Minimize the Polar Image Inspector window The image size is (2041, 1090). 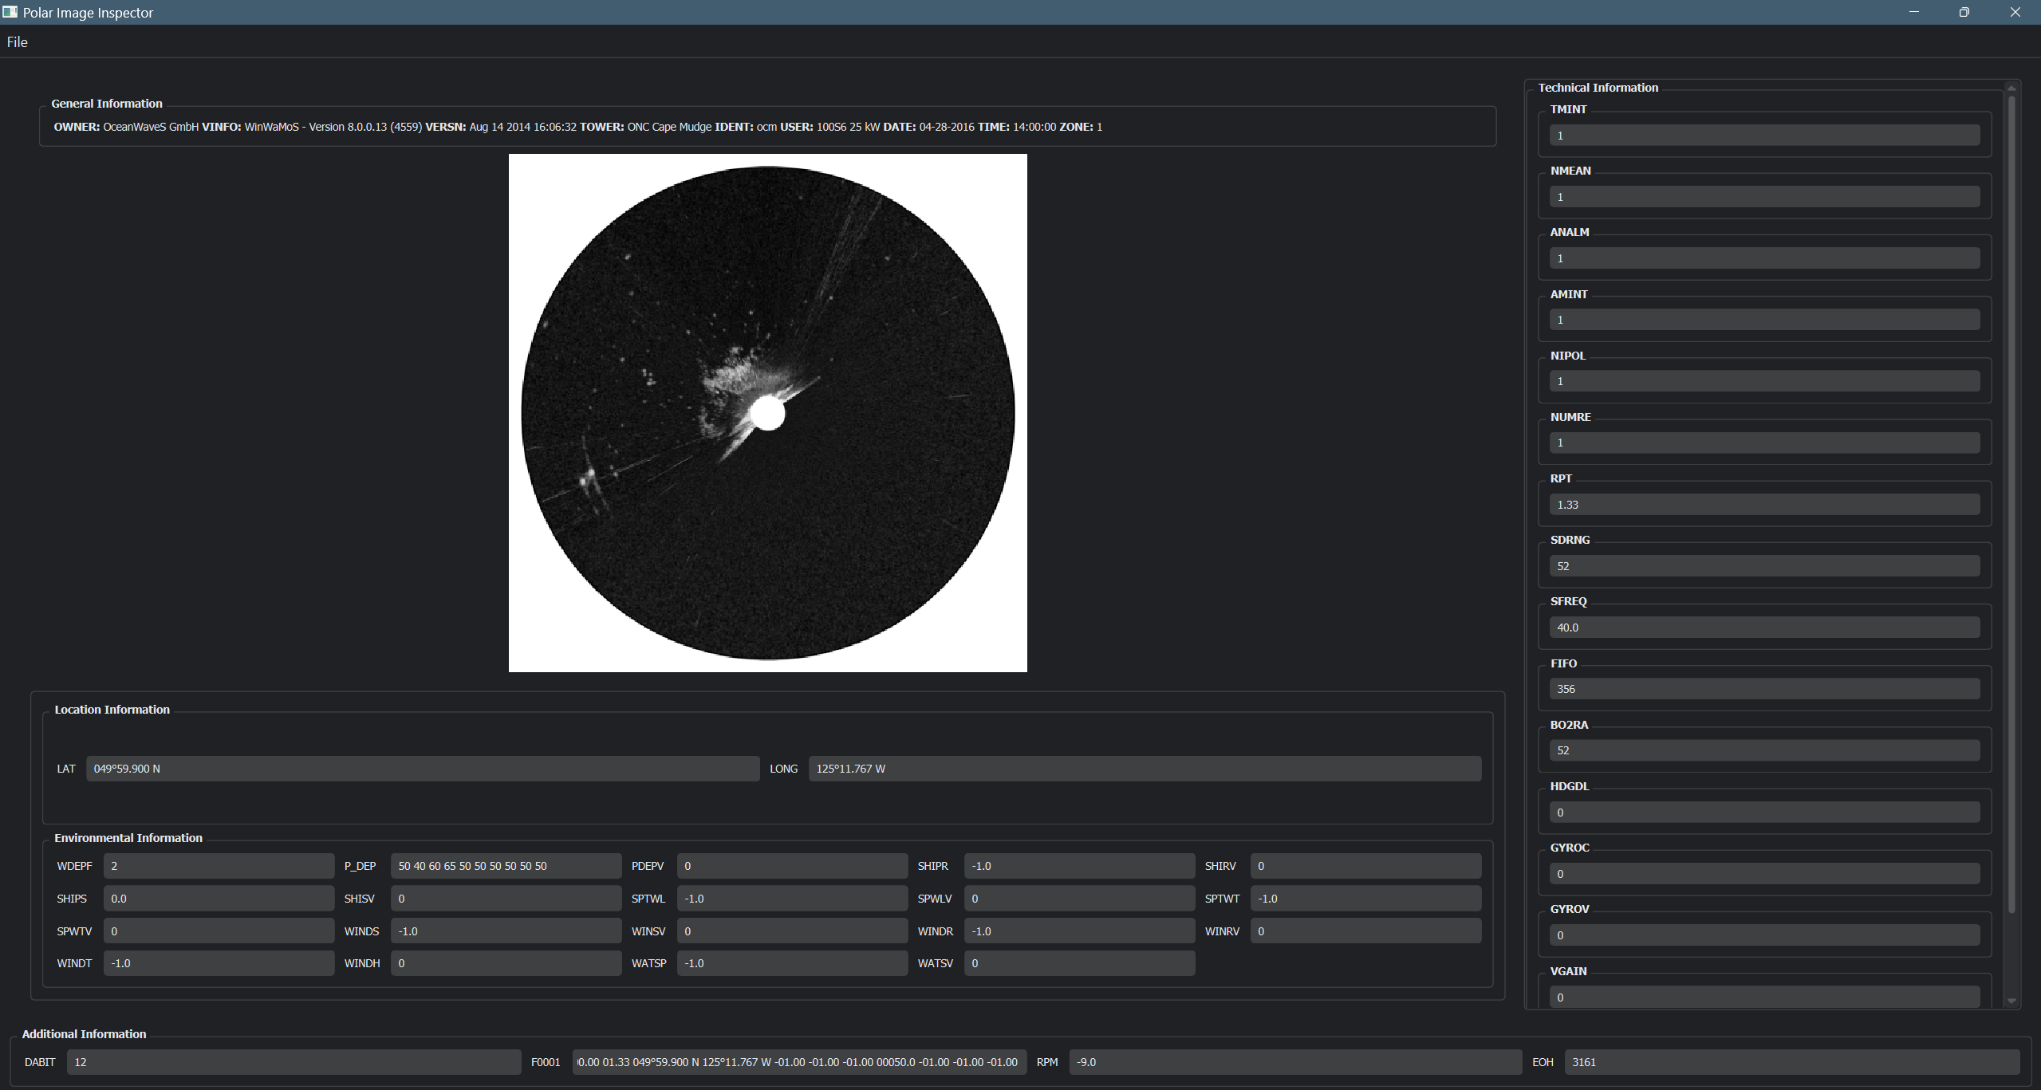tap(1913, 12)
